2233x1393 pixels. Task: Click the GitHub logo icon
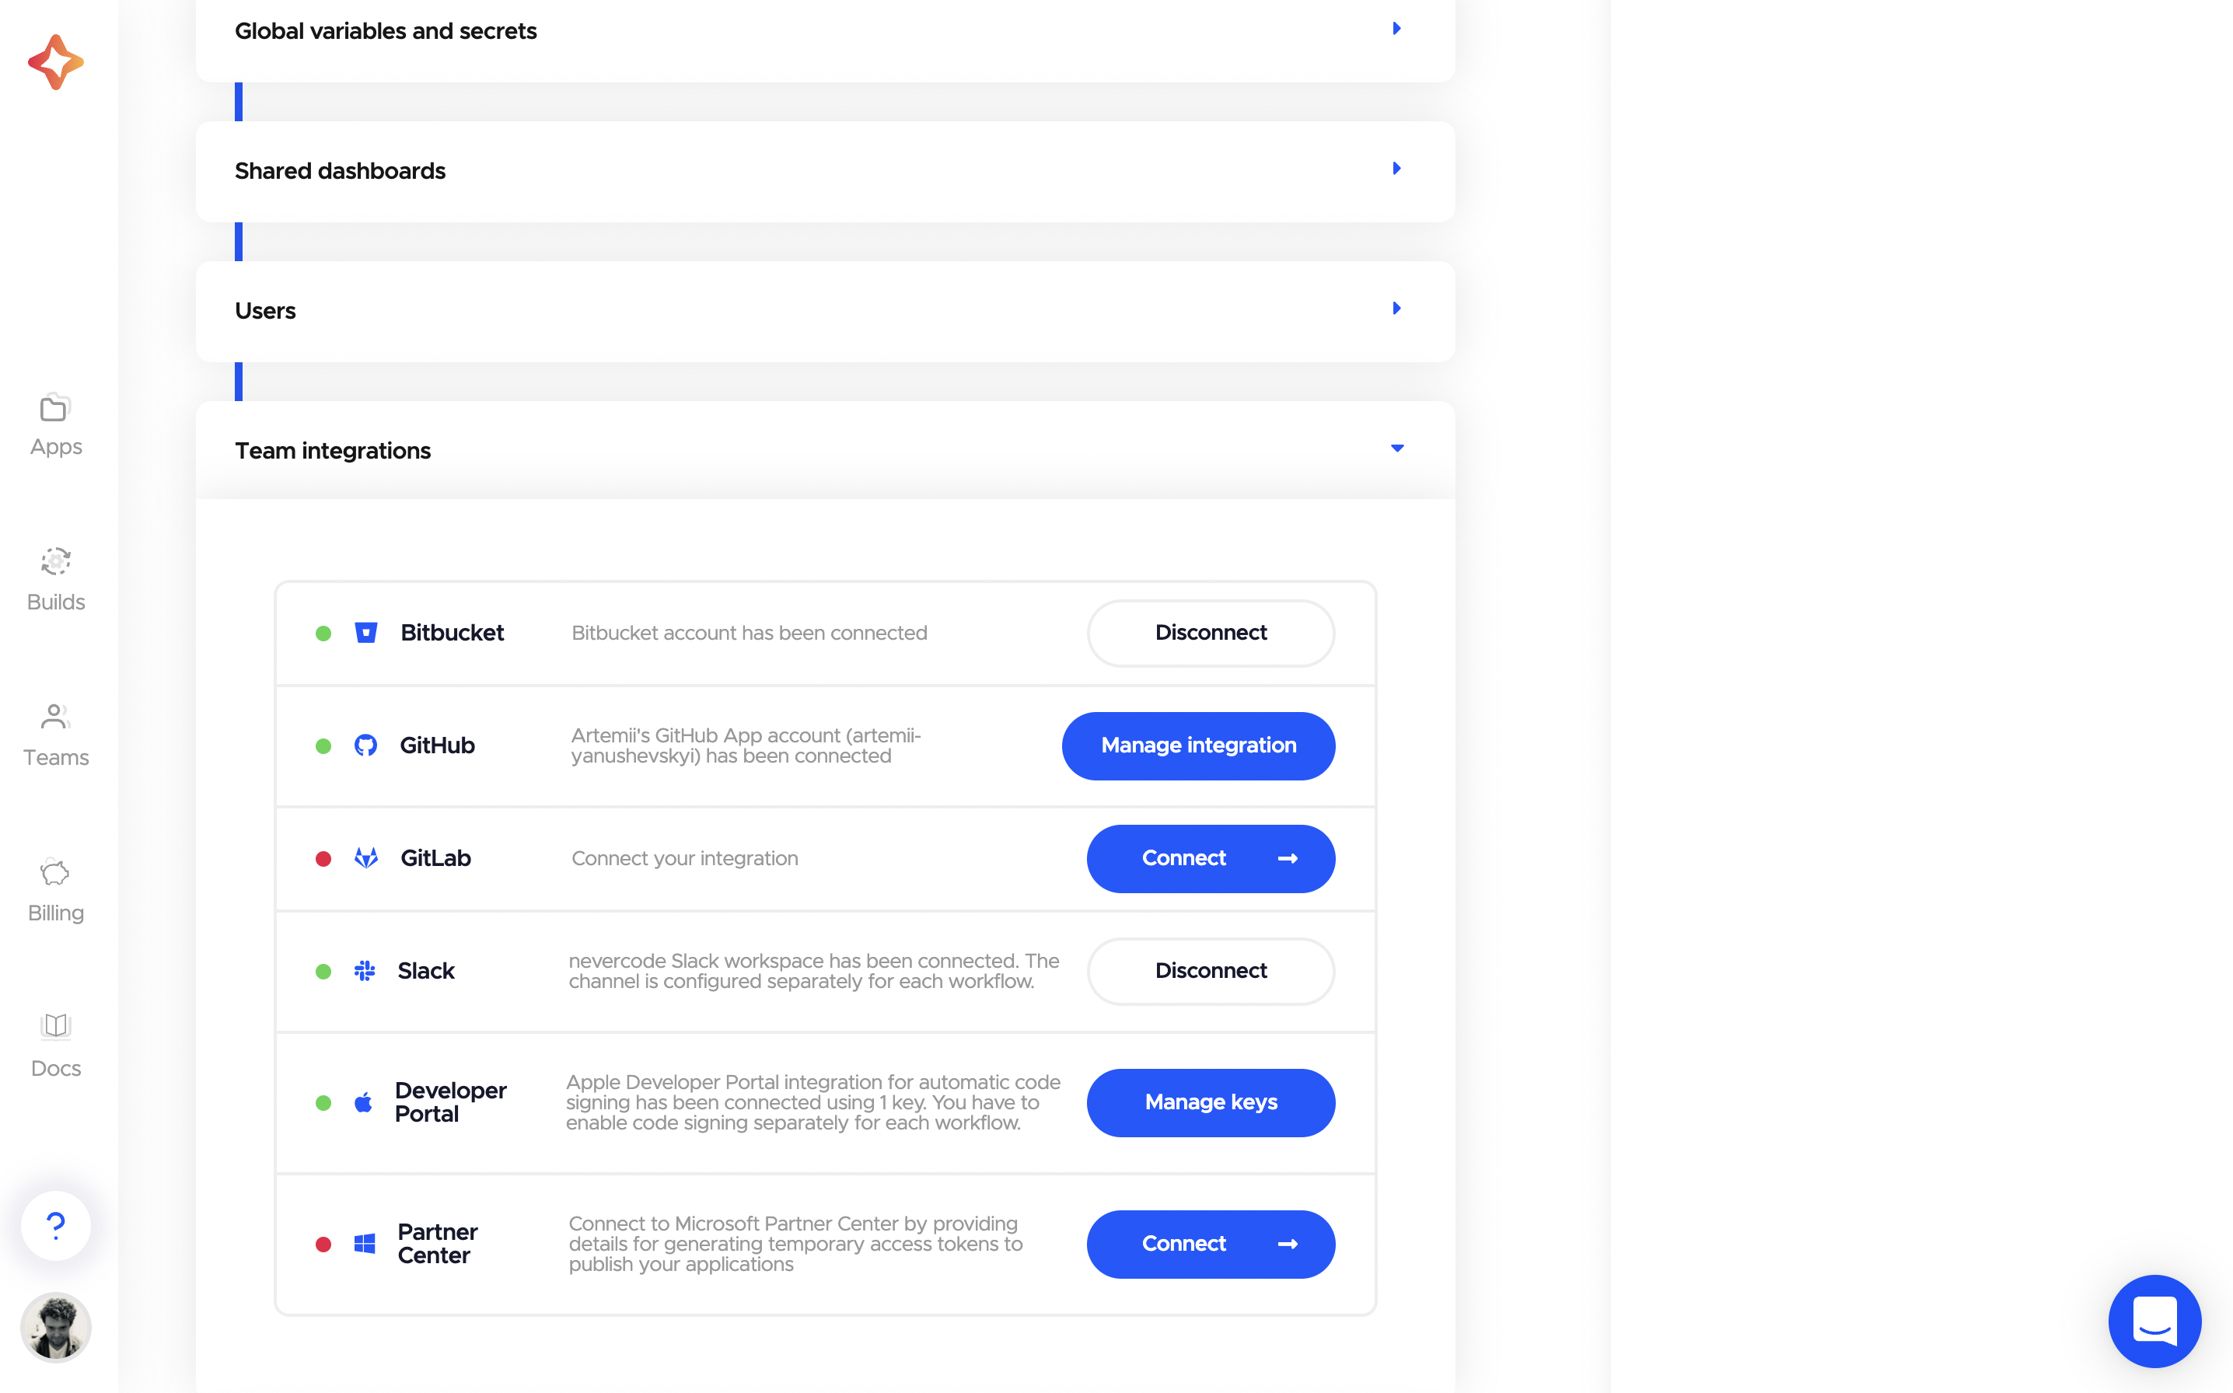coord(365,746)
